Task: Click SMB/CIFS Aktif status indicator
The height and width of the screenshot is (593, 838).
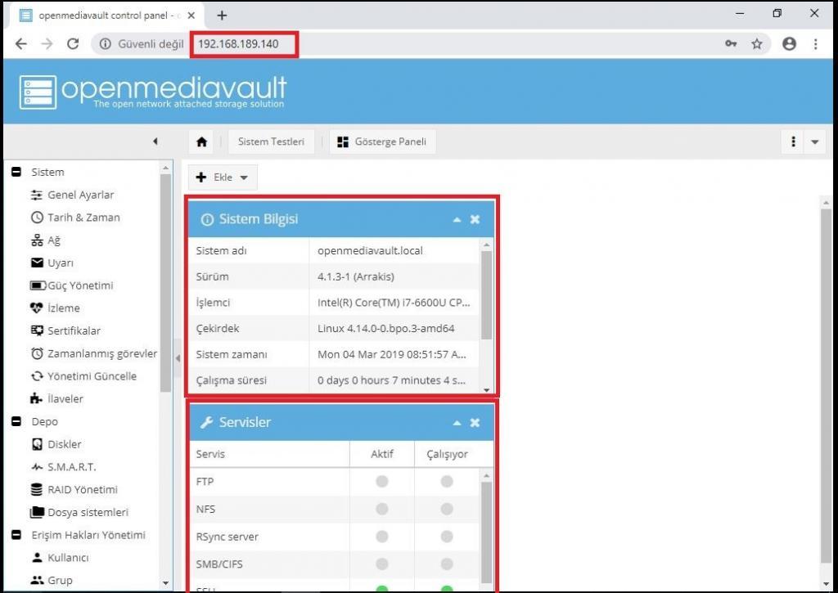Action: pos(381,564)
